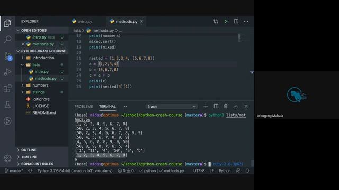
Task: Click the terminal vertical scrollbar
Action: [252, 163]
